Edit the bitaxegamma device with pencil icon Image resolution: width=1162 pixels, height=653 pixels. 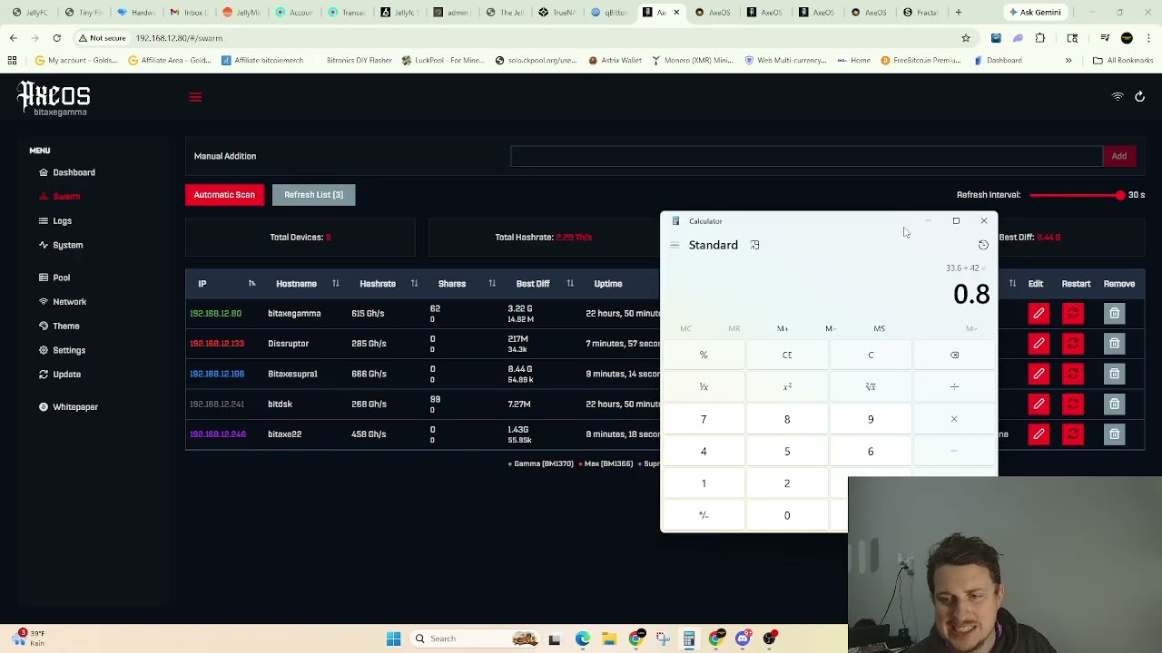tap(1039, 314)
